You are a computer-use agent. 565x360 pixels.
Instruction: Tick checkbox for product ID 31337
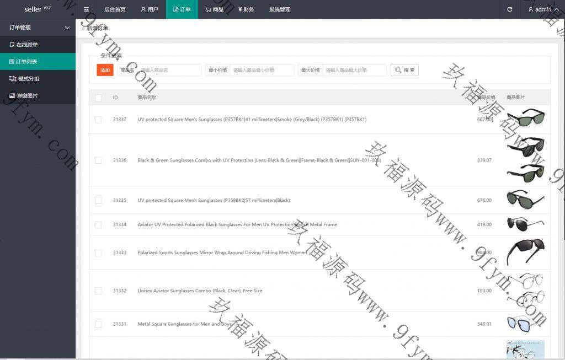coord(98,120)
